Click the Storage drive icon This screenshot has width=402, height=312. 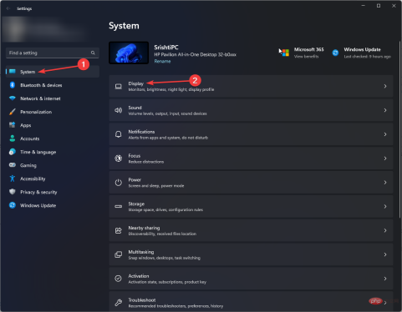pyautogui.click(x=119, y=206)
